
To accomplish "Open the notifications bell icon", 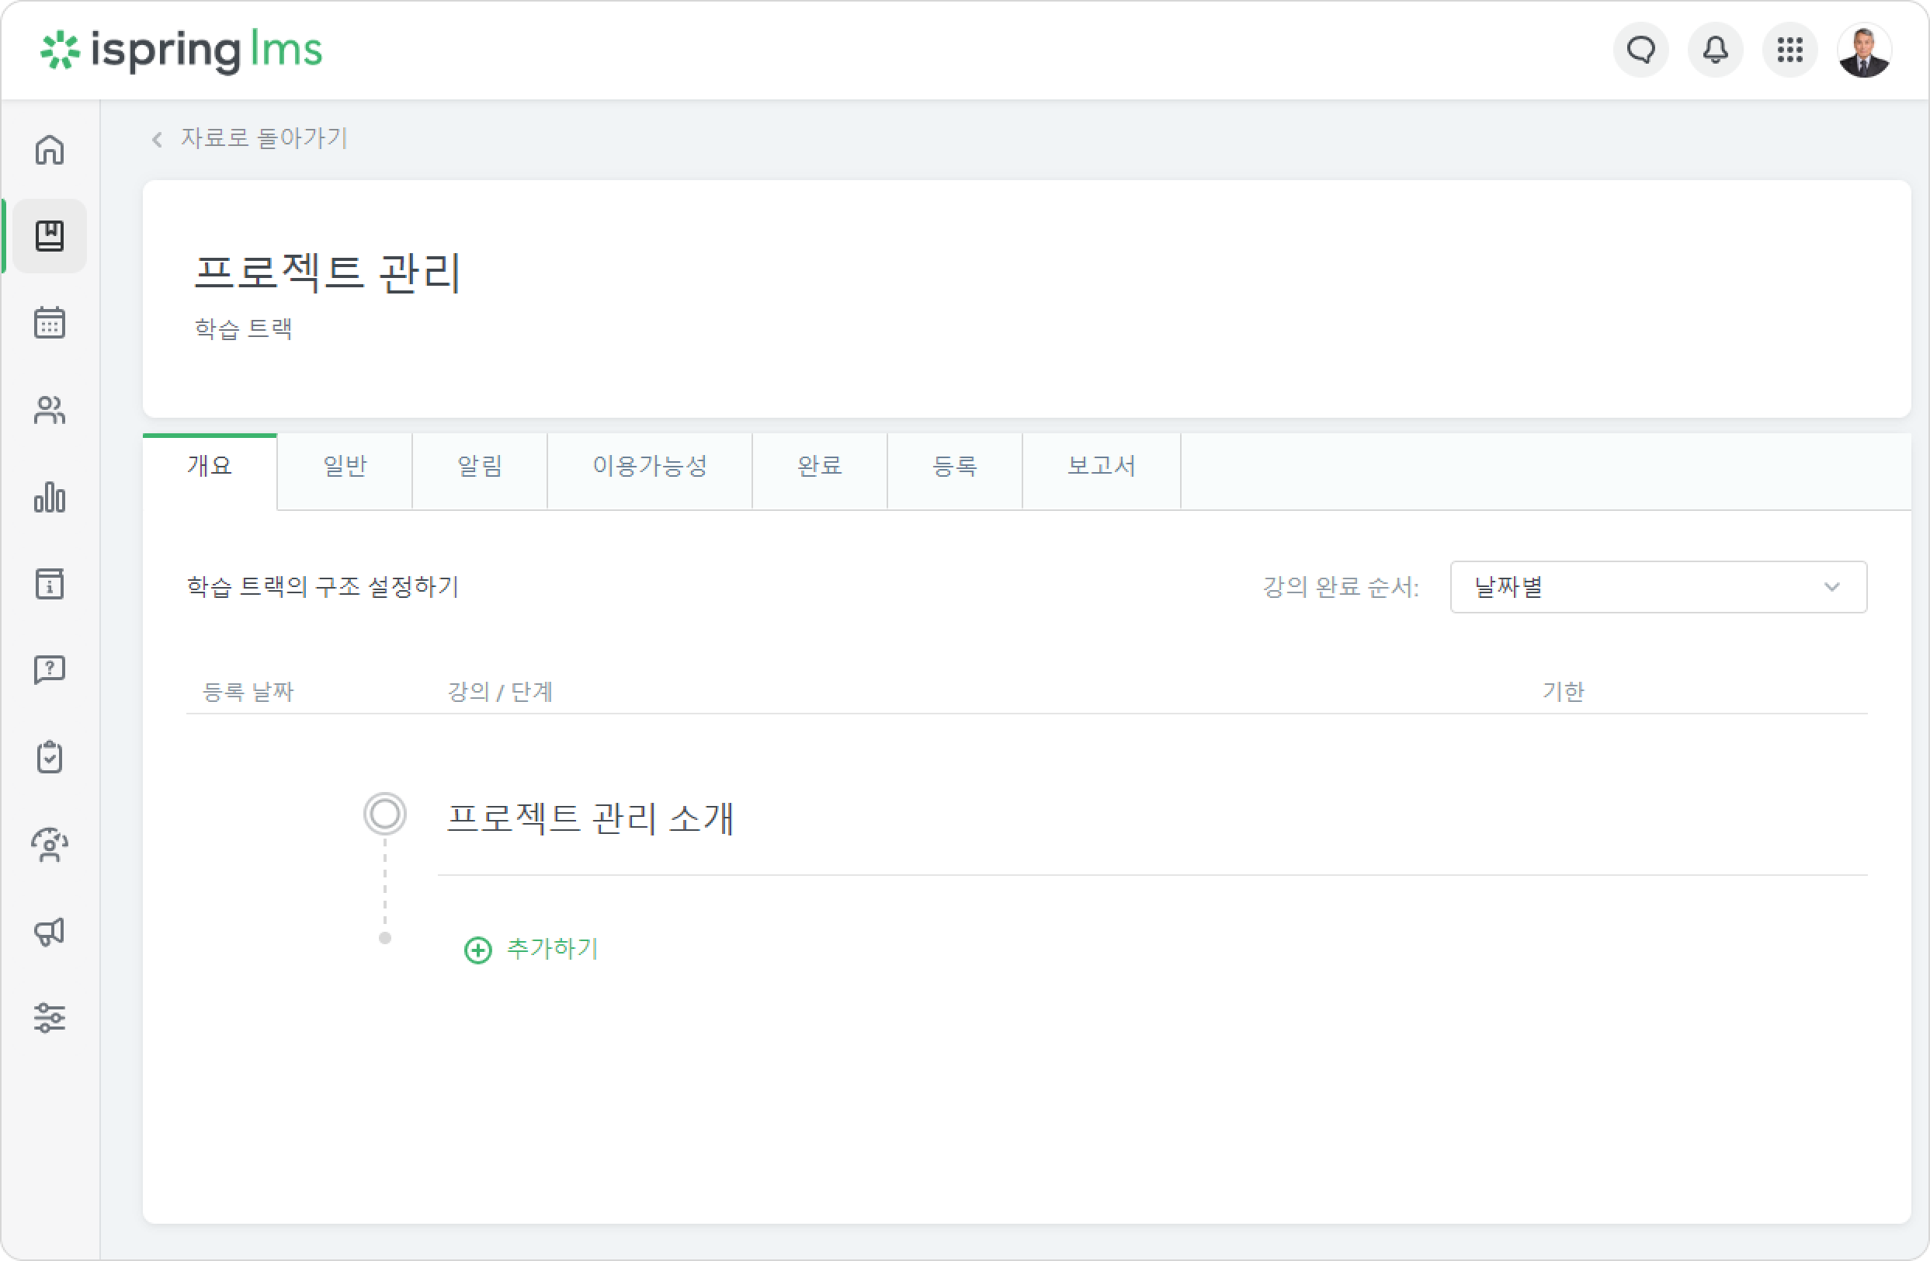I will [x=1716, y=50].
